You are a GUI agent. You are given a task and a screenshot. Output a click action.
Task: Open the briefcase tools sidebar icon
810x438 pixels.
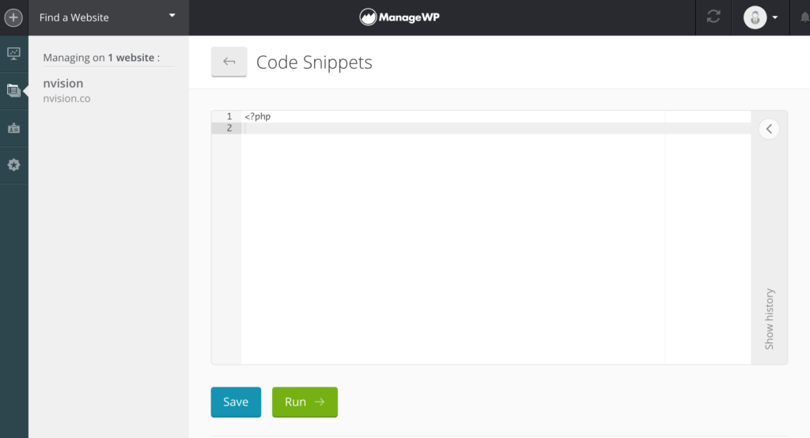point(14,127)
